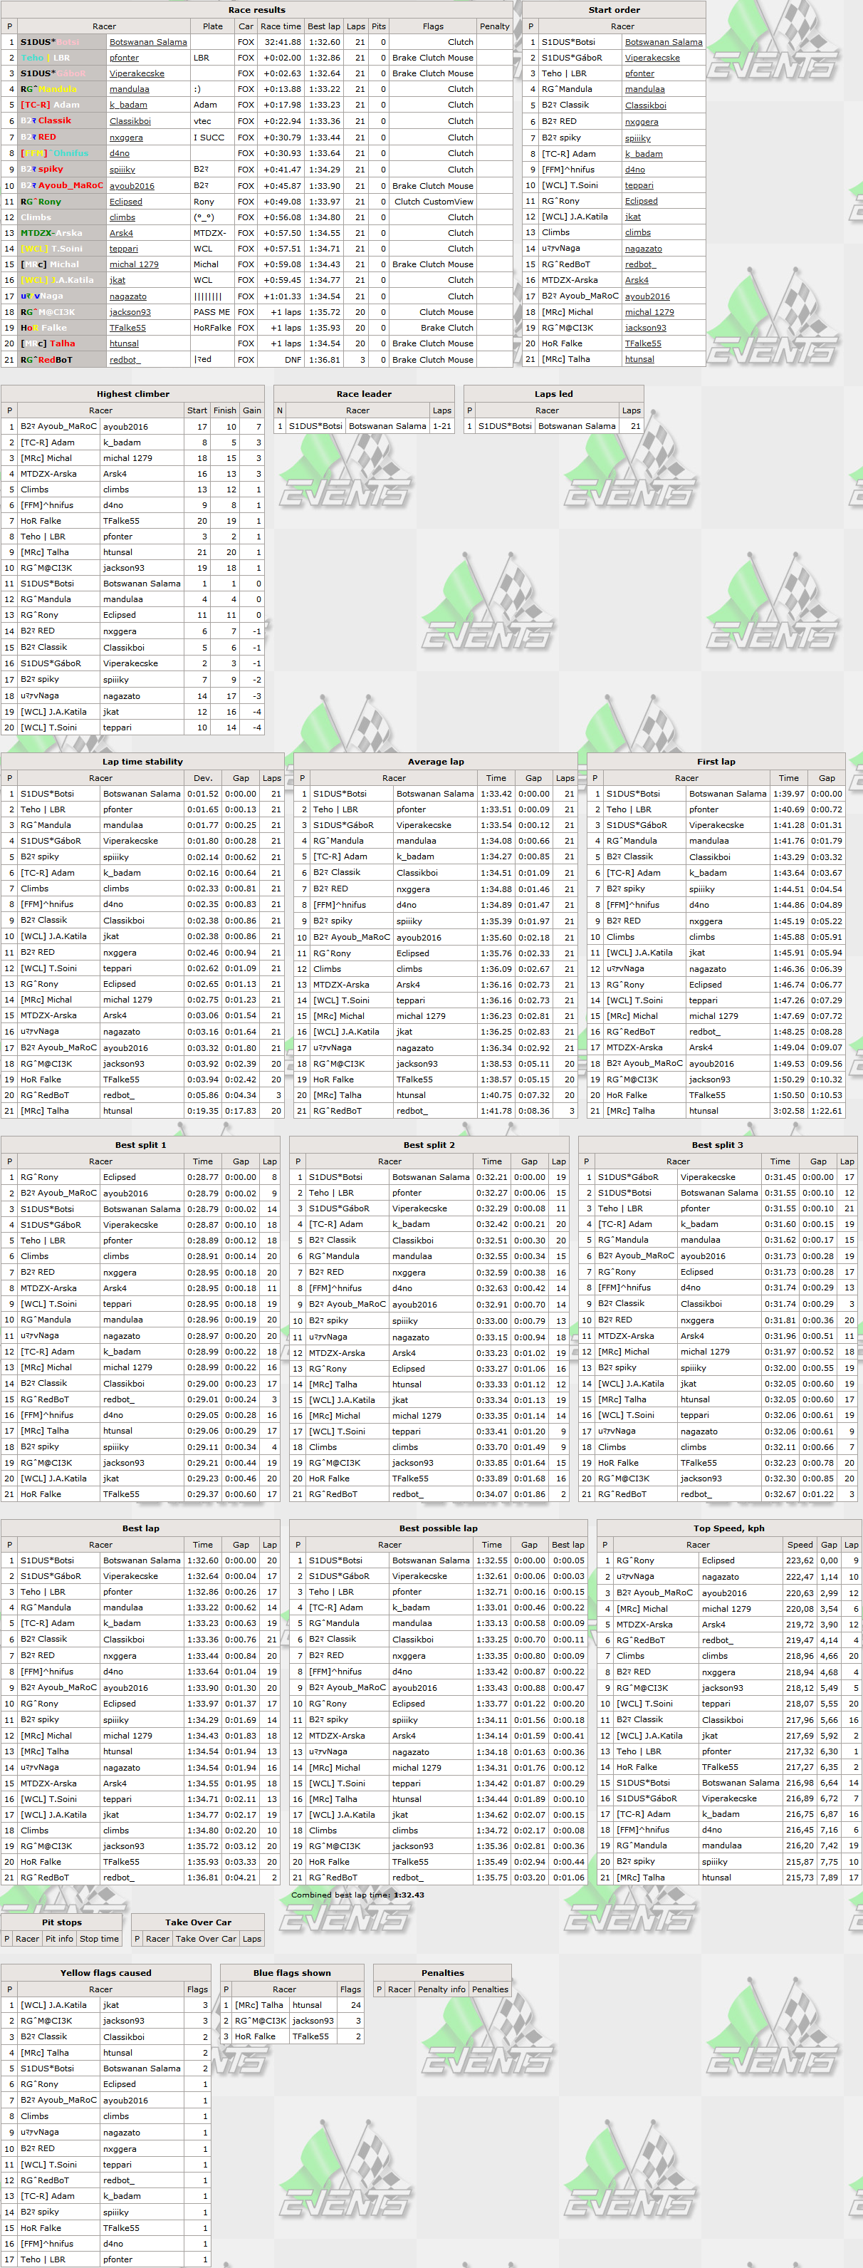Click the 'Laps led' table title
Image resolution: width=863 pixels, height=2268 pixels.
pos(553,395)
